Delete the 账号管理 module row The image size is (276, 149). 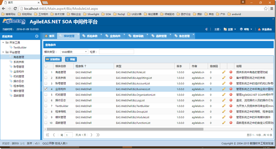231,83
